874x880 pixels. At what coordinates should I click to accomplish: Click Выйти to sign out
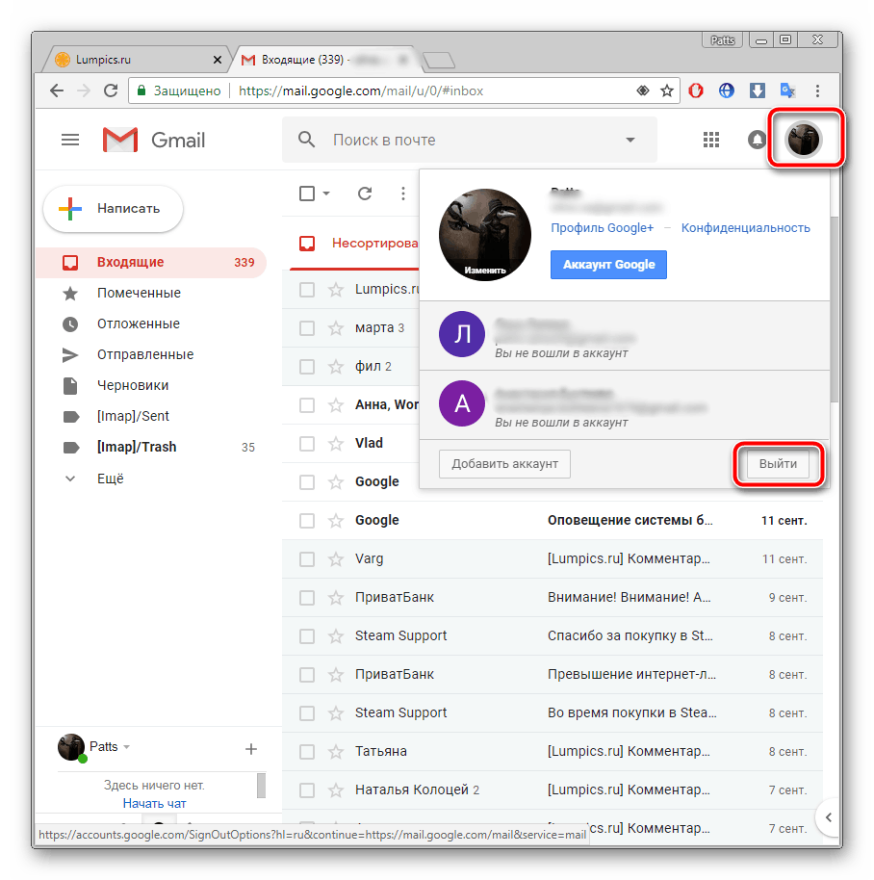pyautogui.click(x=778, y=464)
